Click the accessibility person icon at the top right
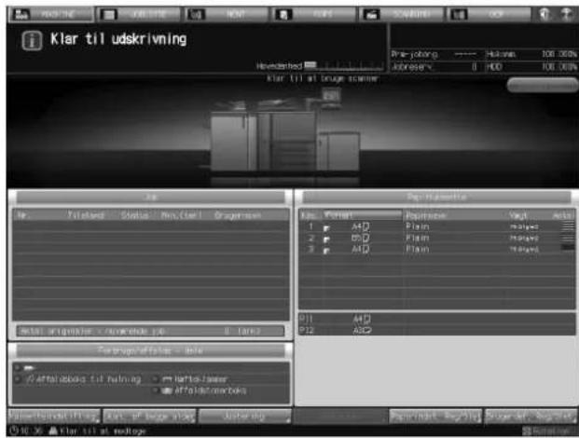 (566, 15)
